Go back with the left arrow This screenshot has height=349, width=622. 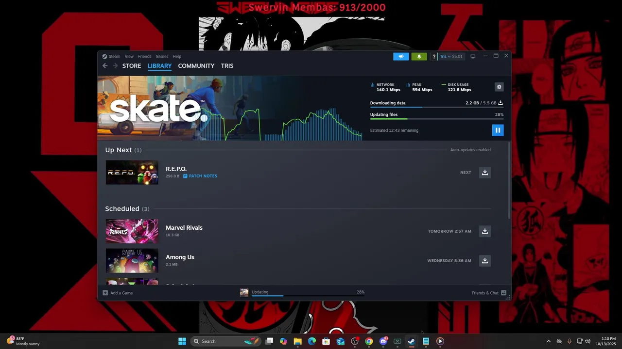click(x=105, y=66)
